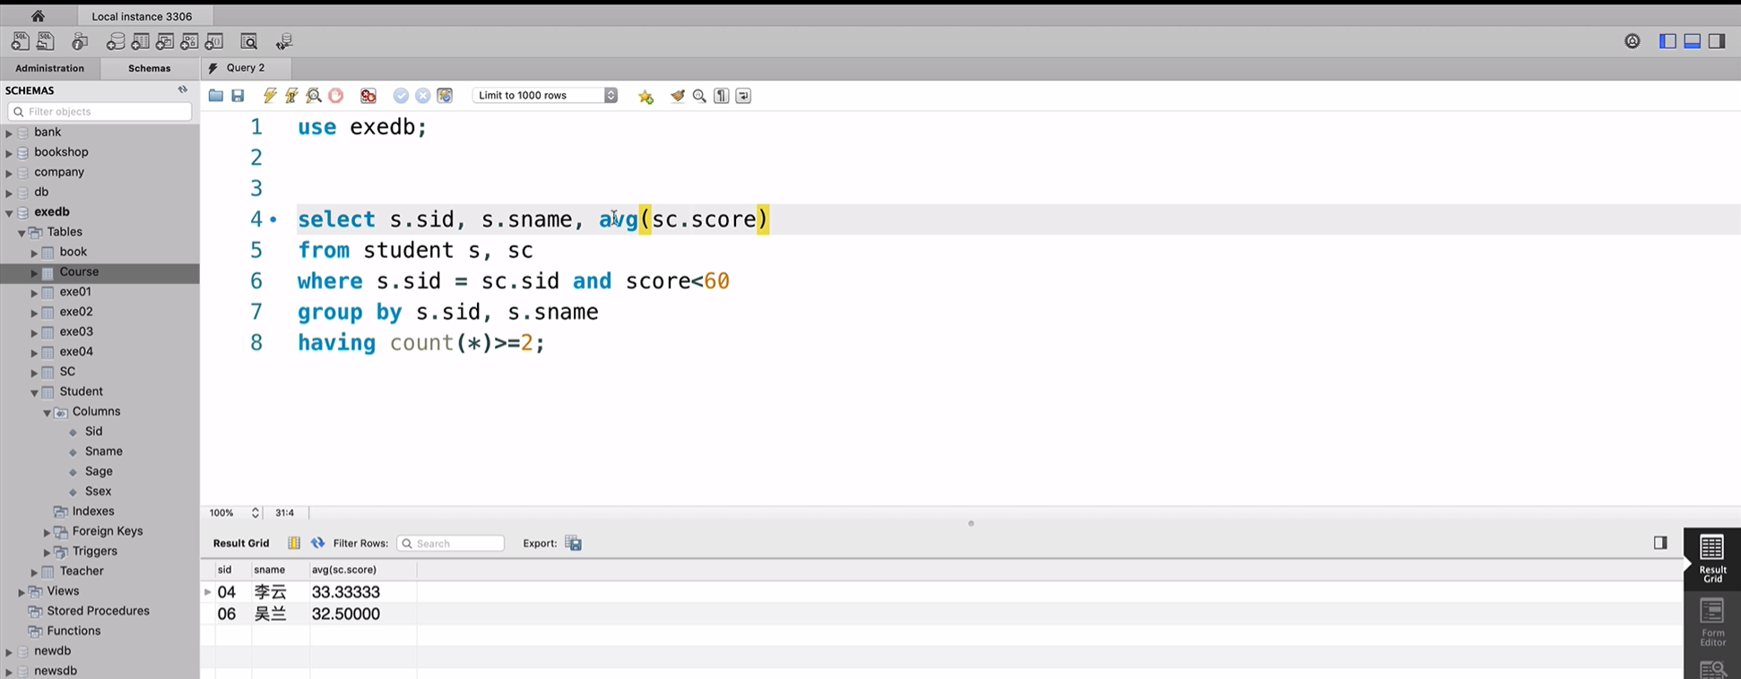This screenshot has width=1741, height=679.
Task: Collapse the Student table
Action: coord(34,392)
